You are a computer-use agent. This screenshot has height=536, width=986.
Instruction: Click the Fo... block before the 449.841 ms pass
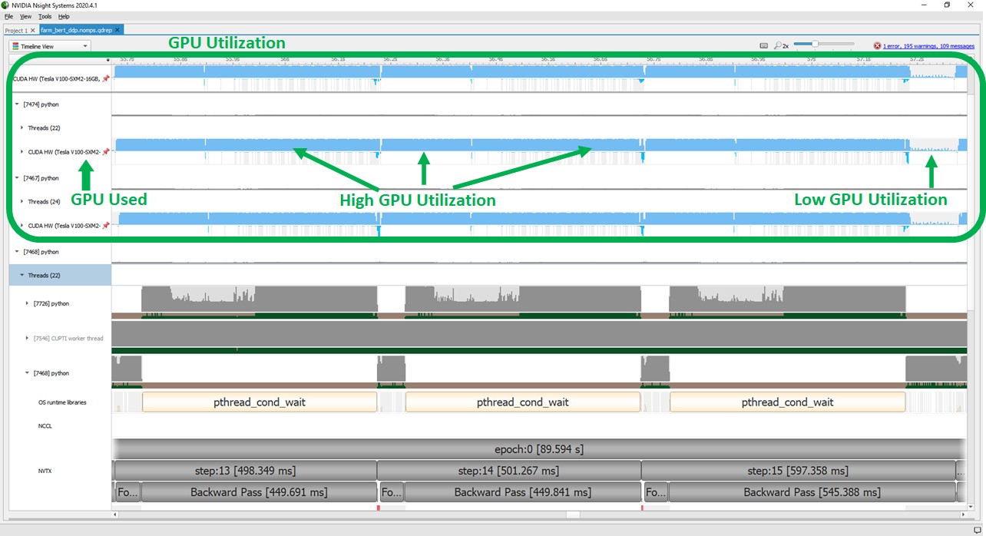(x=391, y=492)
